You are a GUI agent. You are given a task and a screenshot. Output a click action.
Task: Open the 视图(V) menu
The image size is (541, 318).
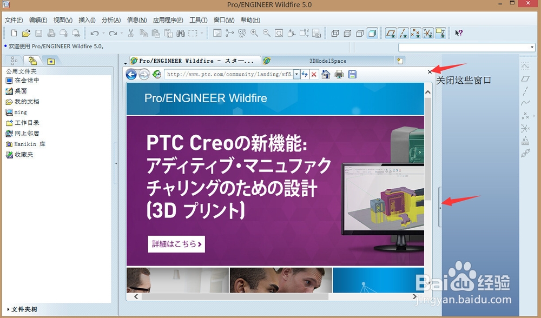(x=63, y=20)
